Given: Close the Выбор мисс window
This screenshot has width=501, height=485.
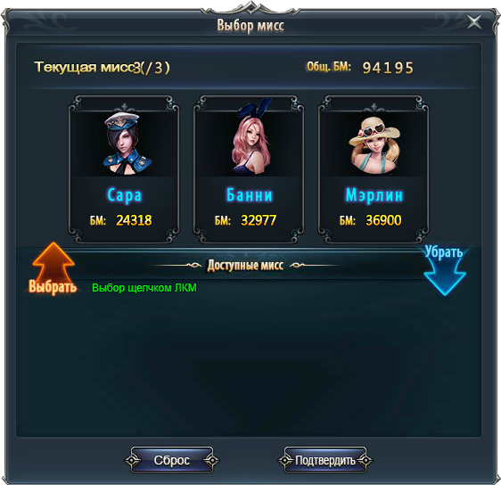Looking at the screenshot, I should point(474,22).
